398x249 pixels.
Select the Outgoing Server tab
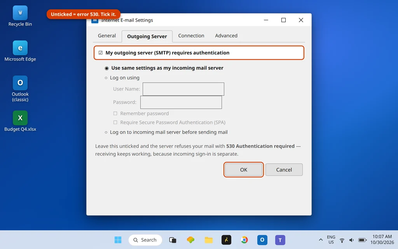click(x=147, y=36)
